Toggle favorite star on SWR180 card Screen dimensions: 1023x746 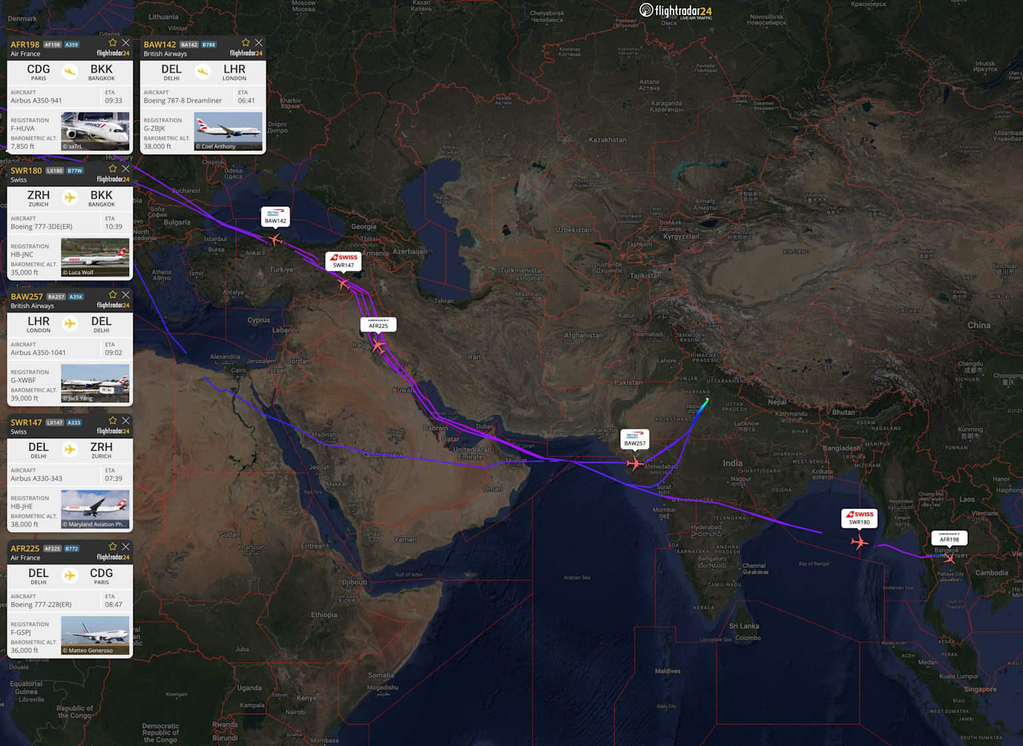click(113, 169)
